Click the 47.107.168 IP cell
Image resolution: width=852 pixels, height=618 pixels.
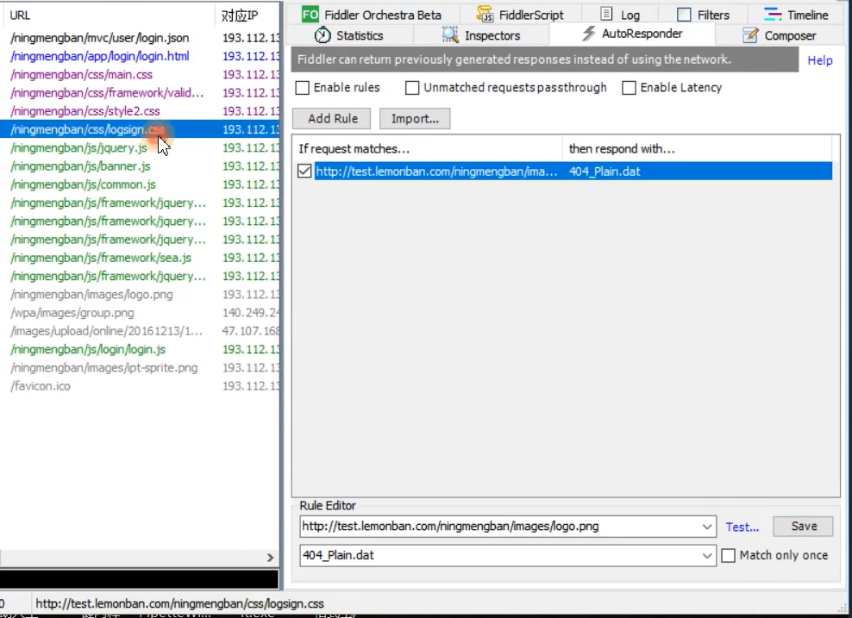pyautogui.click(x=250, y=331)
